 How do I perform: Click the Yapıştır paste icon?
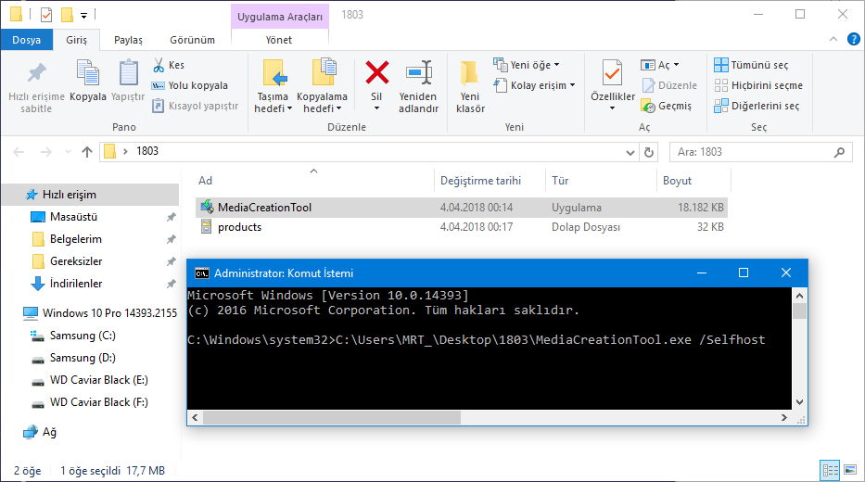(x=128, y=73)
